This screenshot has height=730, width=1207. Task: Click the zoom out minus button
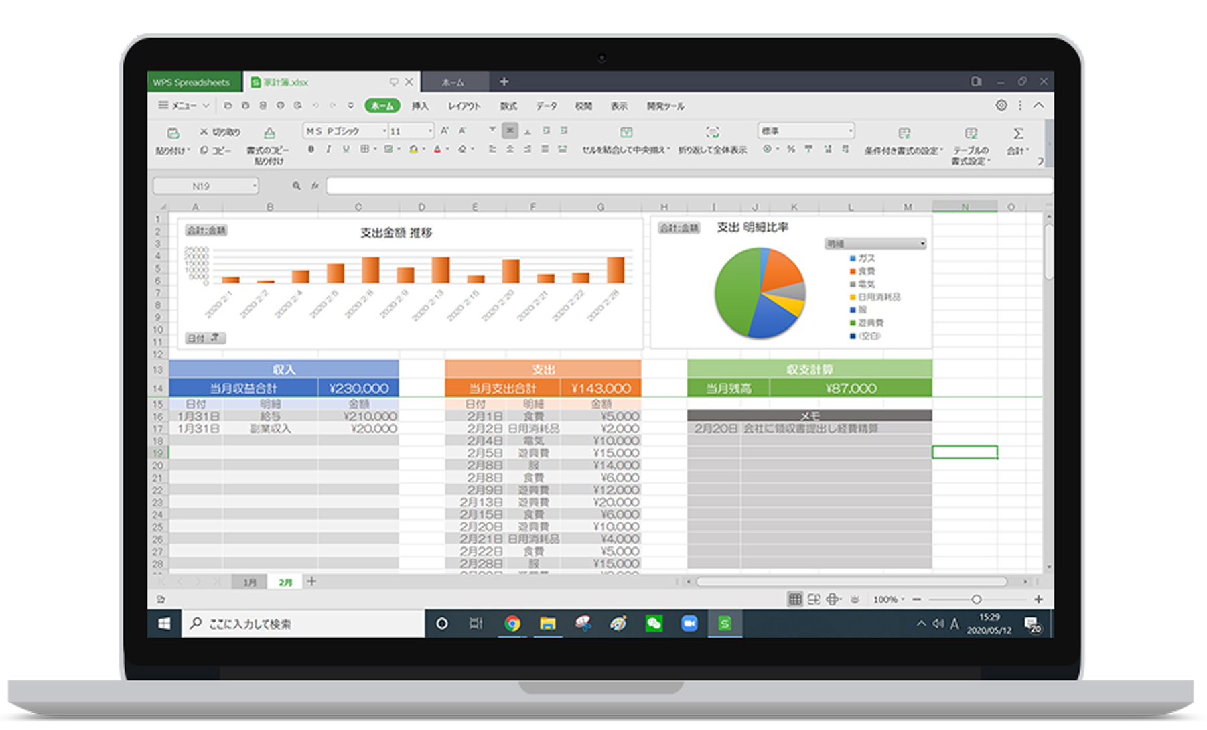tap(917, 599)
